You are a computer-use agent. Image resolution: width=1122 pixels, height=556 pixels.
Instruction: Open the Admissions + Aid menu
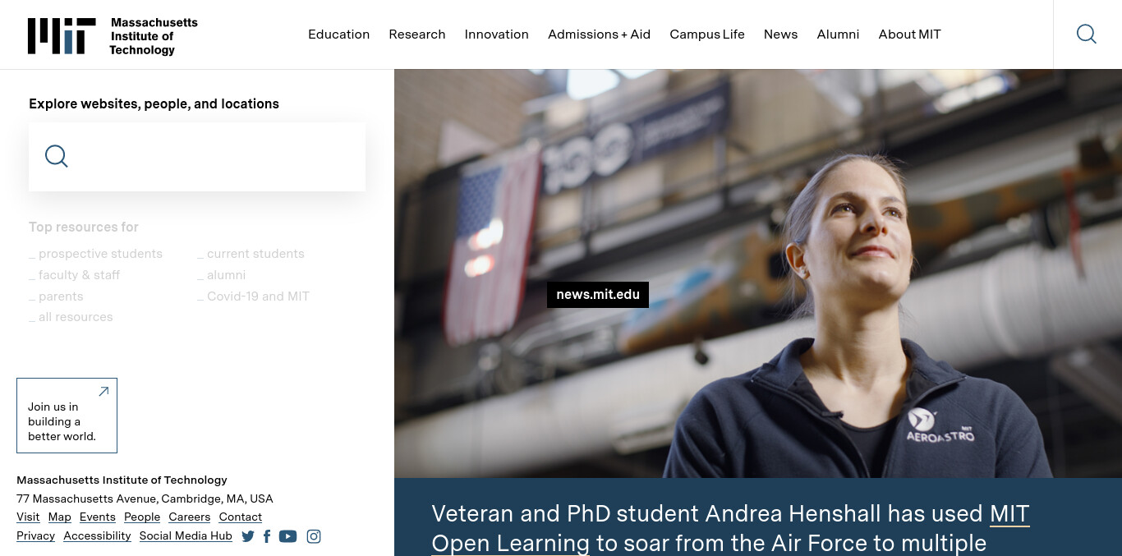click(x=600, y=34)
